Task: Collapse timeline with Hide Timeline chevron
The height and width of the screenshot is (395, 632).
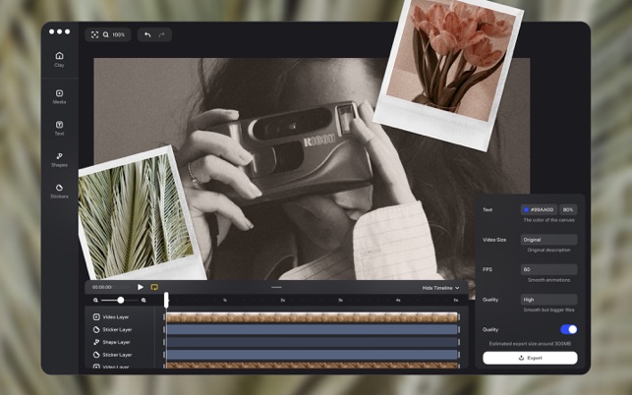Action: pyautogui.click(x=457, y=288)
